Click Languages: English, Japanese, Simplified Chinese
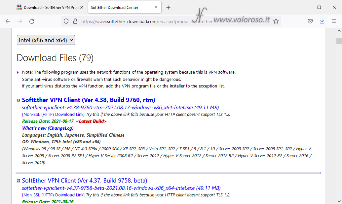Image resolution: width=342 pixels, height=204 pixels. tap(73, 135)
